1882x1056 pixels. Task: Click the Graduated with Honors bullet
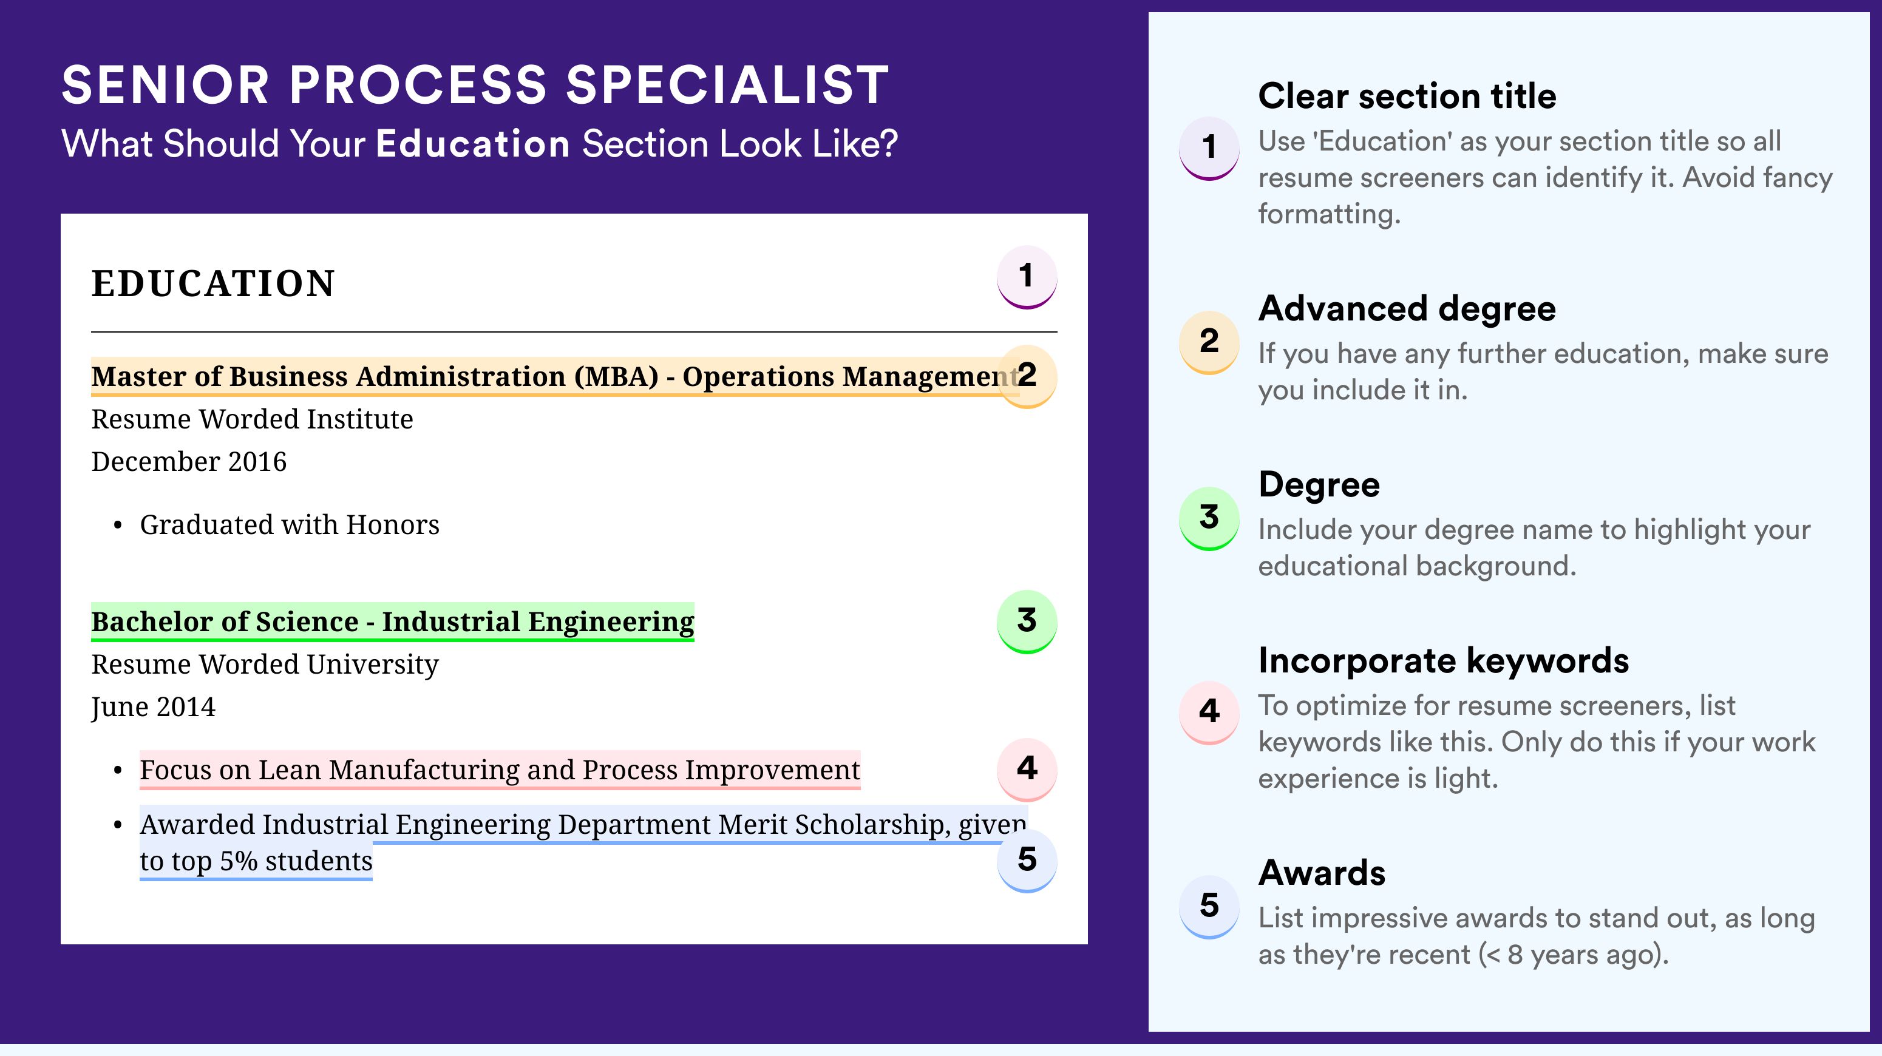click(290, 525)
